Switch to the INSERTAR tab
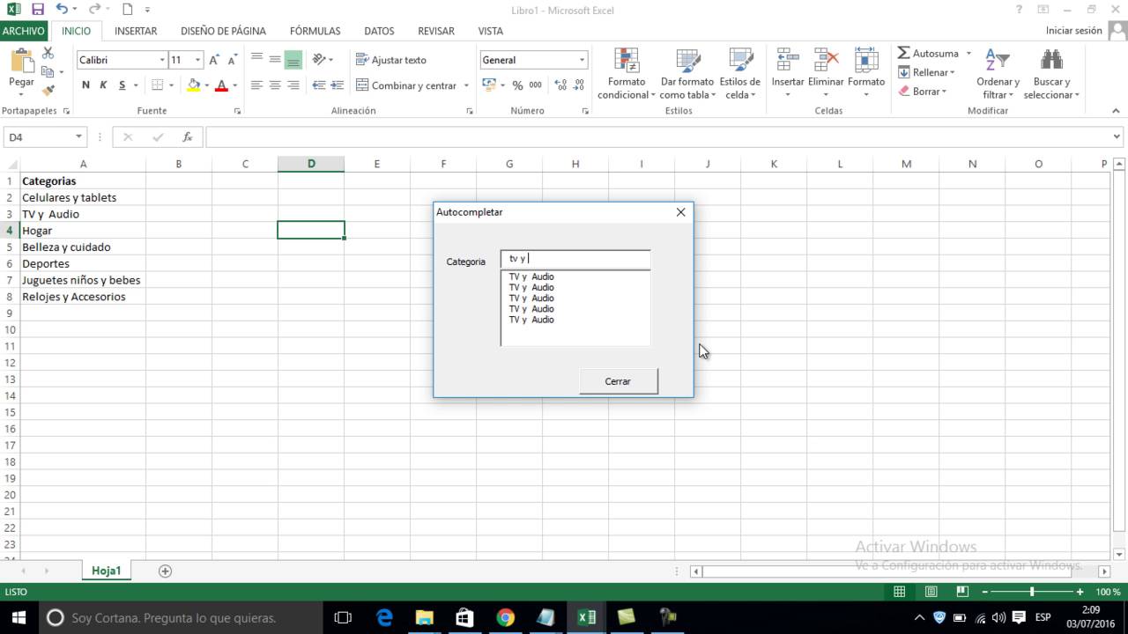This screenshot has height=634, width=1128. [136, 31]
